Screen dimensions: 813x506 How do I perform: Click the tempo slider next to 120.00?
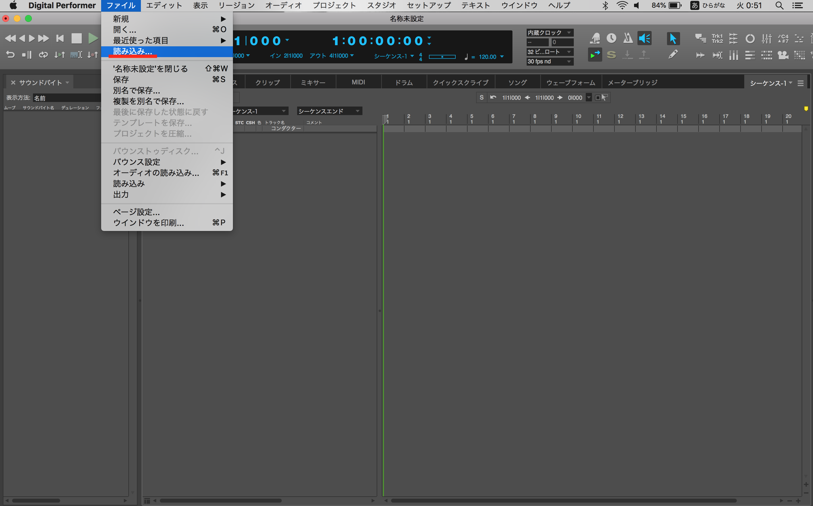(442, 57)
